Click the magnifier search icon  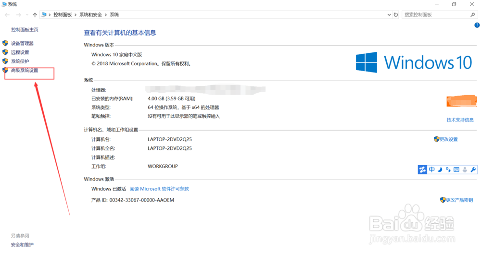pyautogui.click(x=473, y=15)
